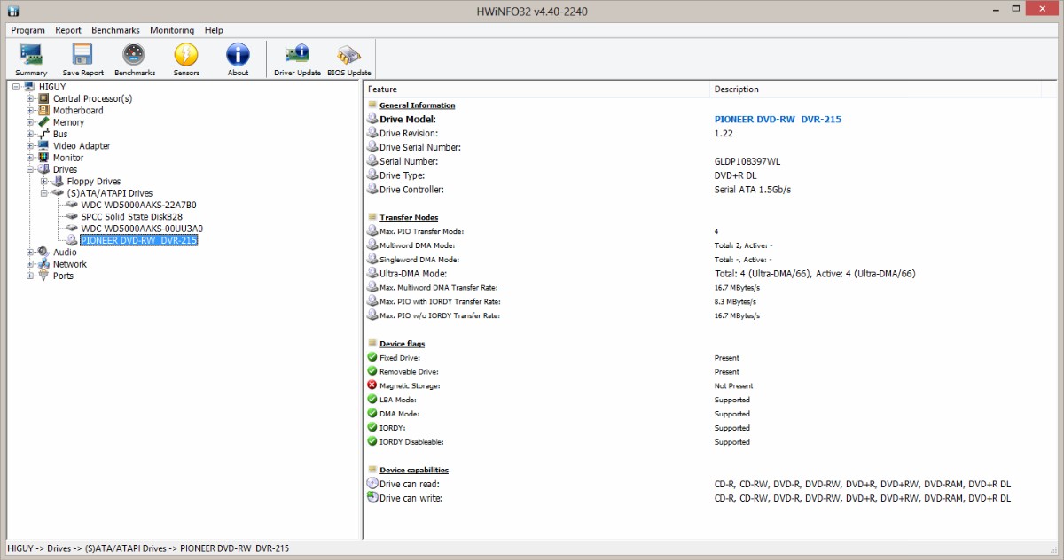Select WDC WD5000AAKS-22A7B0 drive
Image resolution: width=1064 pixels, height=560 pixels.
[x=139, y=205]
